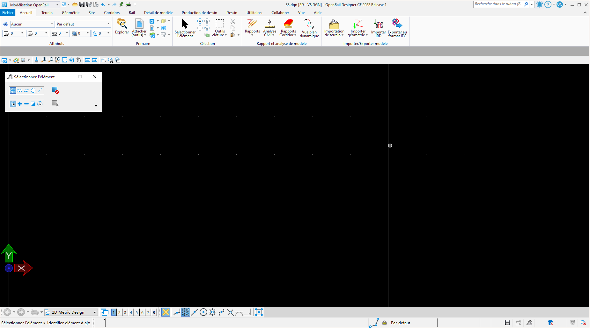Activate Sélectionner l'élément arrow tool in ribbon
590x328 pixels.
185,28
